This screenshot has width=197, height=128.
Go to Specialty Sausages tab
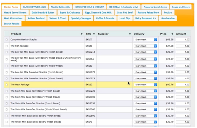click(x=81, y=18)
